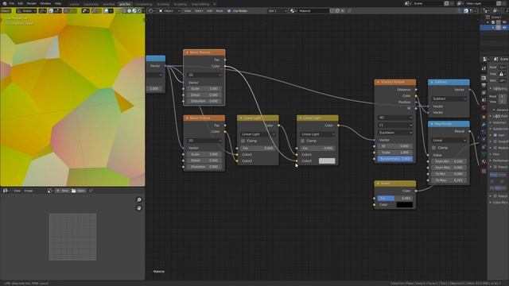Open the F1 feature dropdown in Voronoi Texture

[395, 125]
